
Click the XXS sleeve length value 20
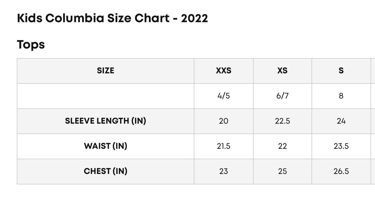tap(223, 121)
